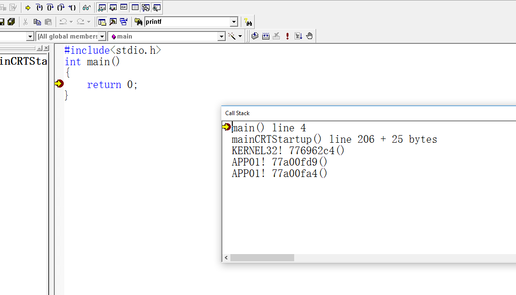Click the Save All toolbar icon
This screenshot has height=295, width=516.
point(11,22)
